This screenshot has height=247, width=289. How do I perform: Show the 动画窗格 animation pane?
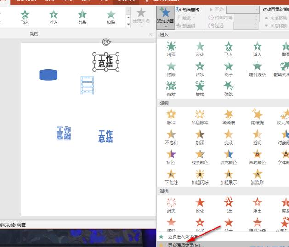tap(187, 10)
